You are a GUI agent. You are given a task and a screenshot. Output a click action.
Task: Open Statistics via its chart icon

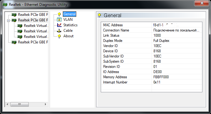pos(59,25)
